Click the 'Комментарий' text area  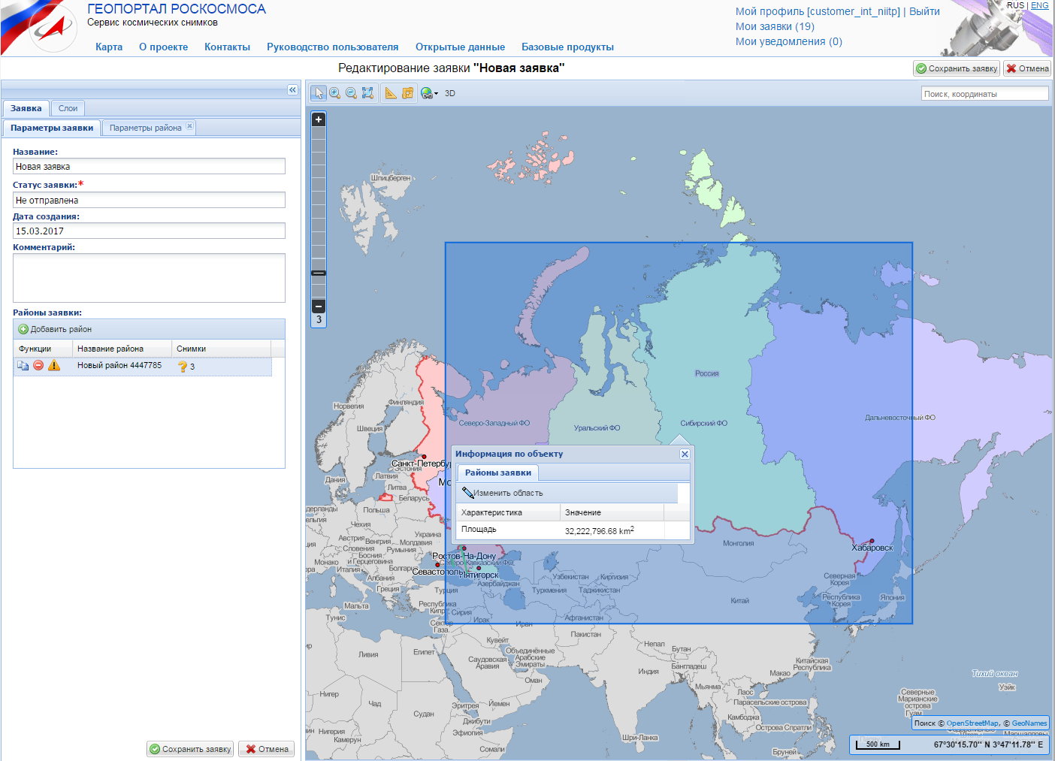click(x=149, y=278)
